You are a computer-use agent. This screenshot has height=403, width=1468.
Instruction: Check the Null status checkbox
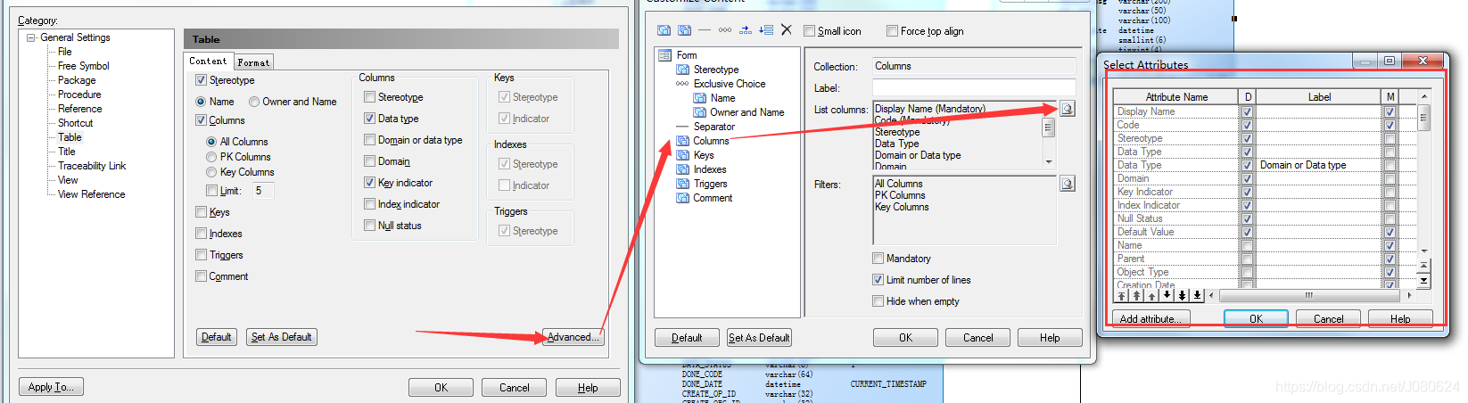pyautogui.click(x=369, y=226)
